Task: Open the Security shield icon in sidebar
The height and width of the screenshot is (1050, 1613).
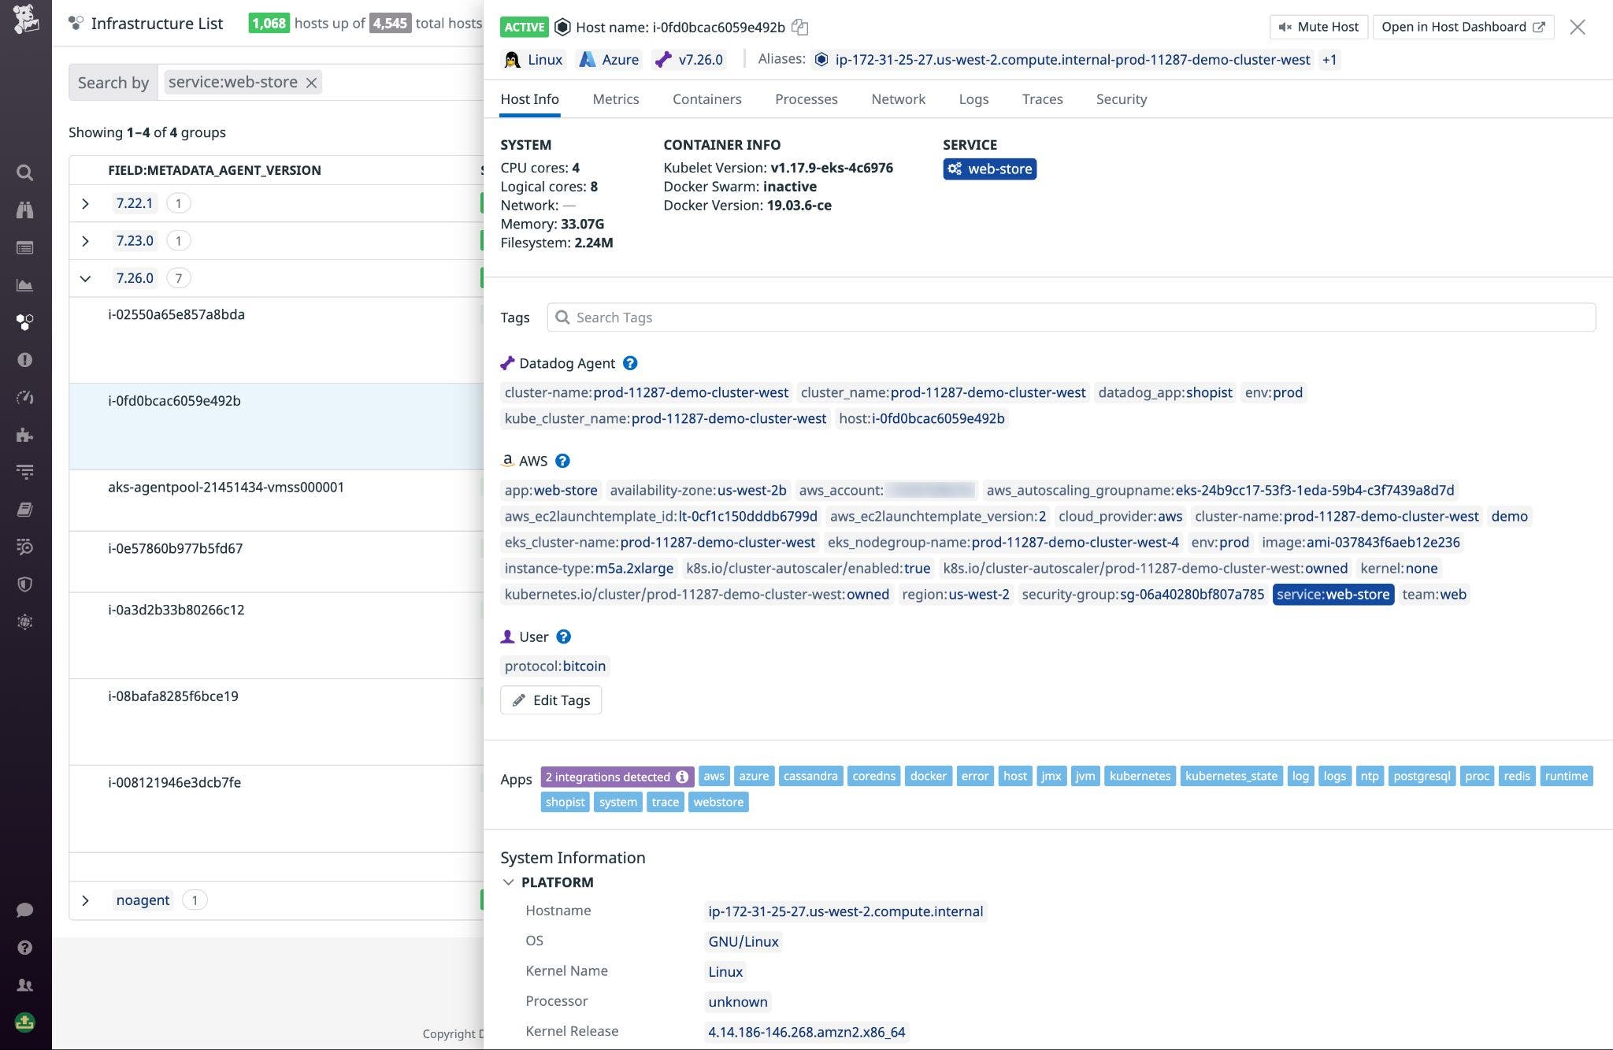Action: [x=25, y=584]
